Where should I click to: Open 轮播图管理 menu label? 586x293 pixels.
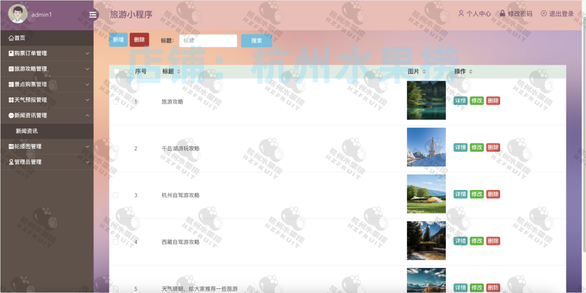tap(28, 146)
